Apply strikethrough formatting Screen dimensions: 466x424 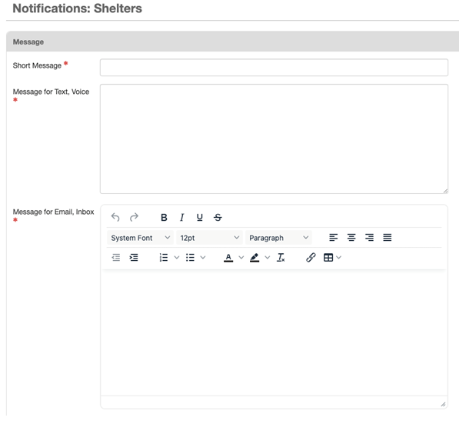tap(218, 218)
